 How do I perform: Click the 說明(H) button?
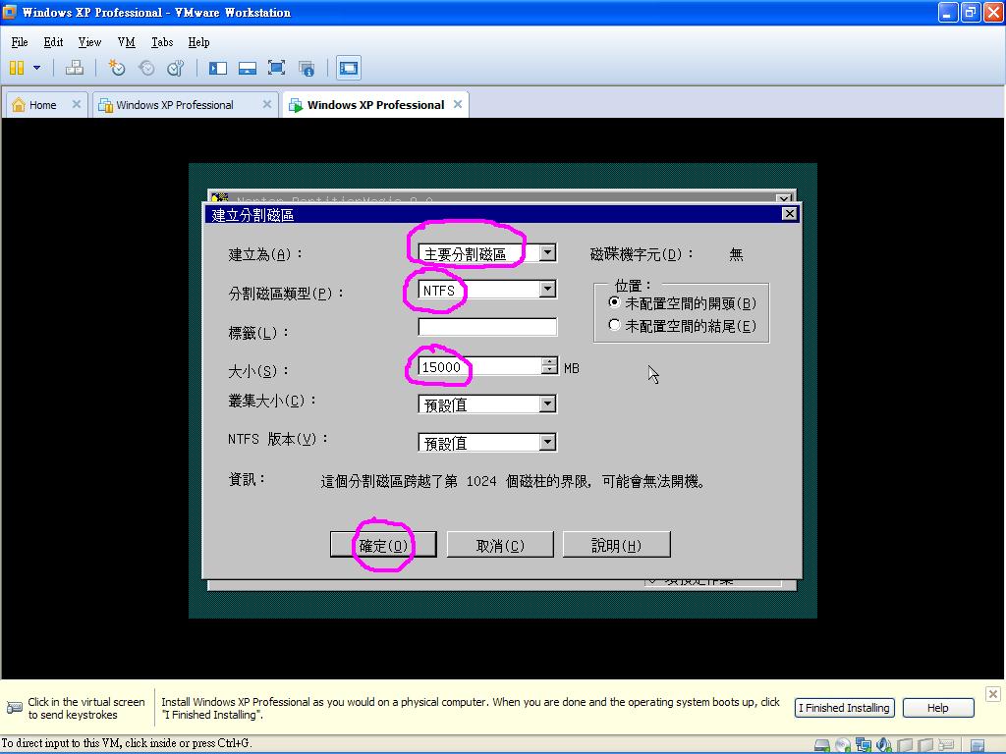point(617,545)
